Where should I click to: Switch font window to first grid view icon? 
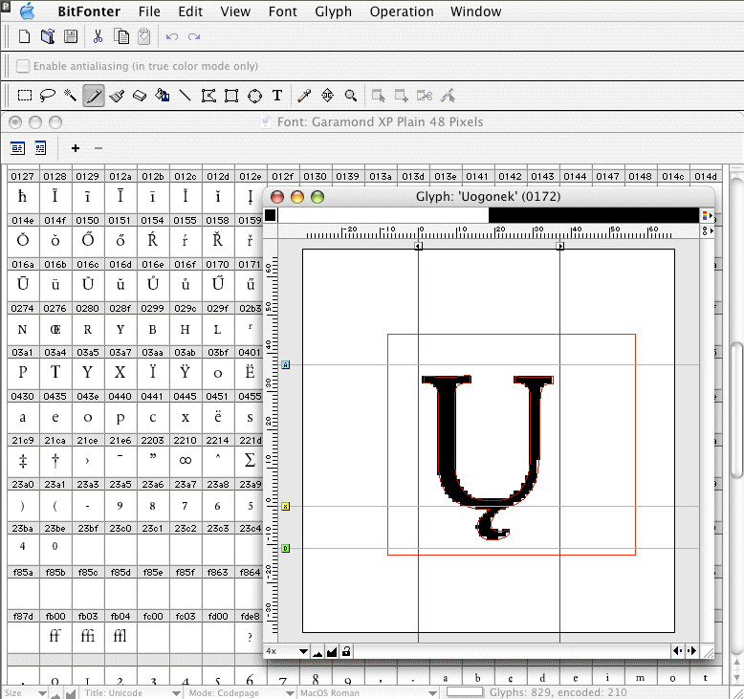coord(17,148)
